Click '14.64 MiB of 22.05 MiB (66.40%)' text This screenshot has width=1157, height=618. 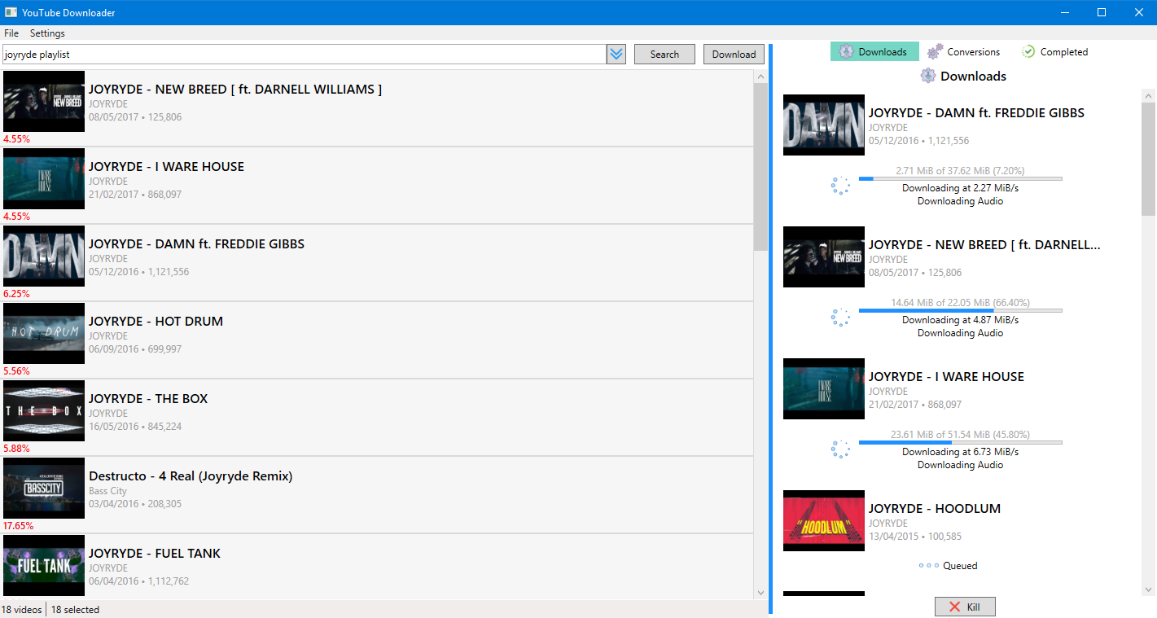pyautogui.click(x=960, y=302)
